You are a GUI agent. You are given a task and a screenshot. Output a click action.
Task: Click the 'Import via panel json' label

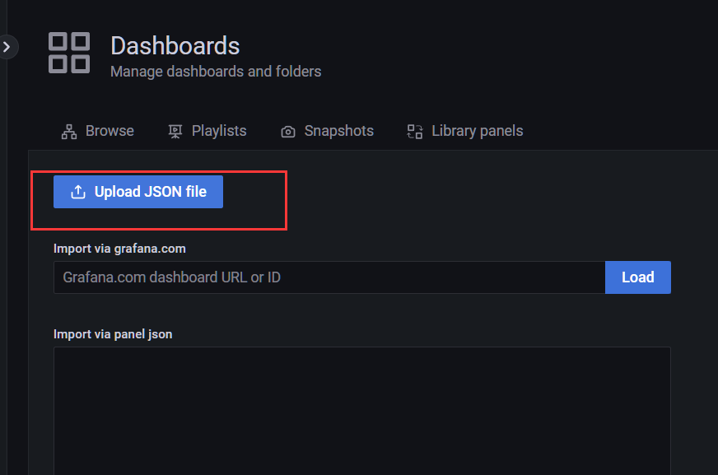[113, 334]
